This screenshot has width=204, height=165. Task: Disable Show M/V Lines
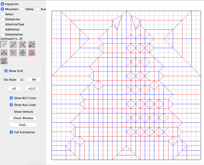11,98
